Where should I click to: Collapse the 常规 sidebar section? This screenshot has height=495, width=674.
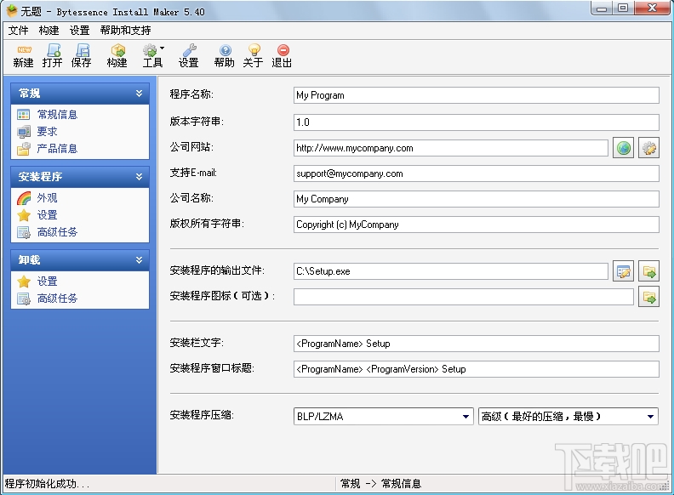[139, 94]
